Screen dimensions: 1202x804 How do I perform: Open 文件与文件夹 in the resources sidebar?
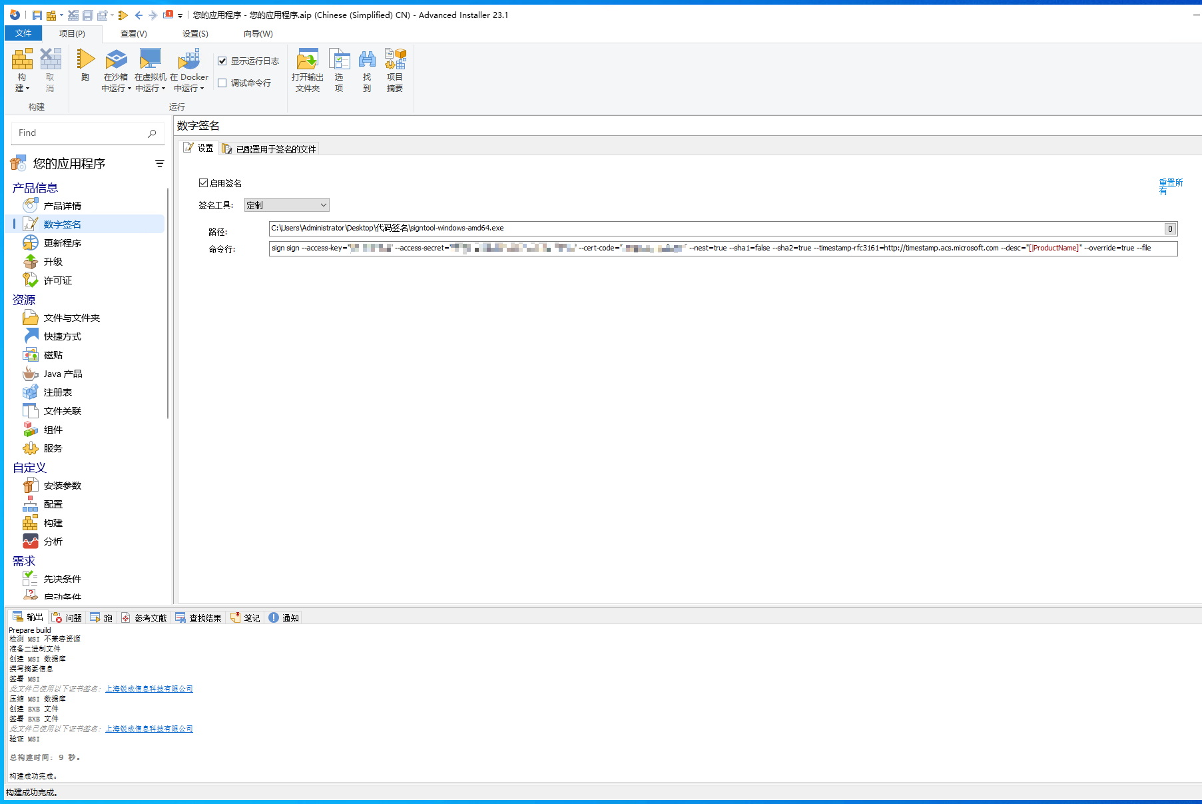coord(71,318)
